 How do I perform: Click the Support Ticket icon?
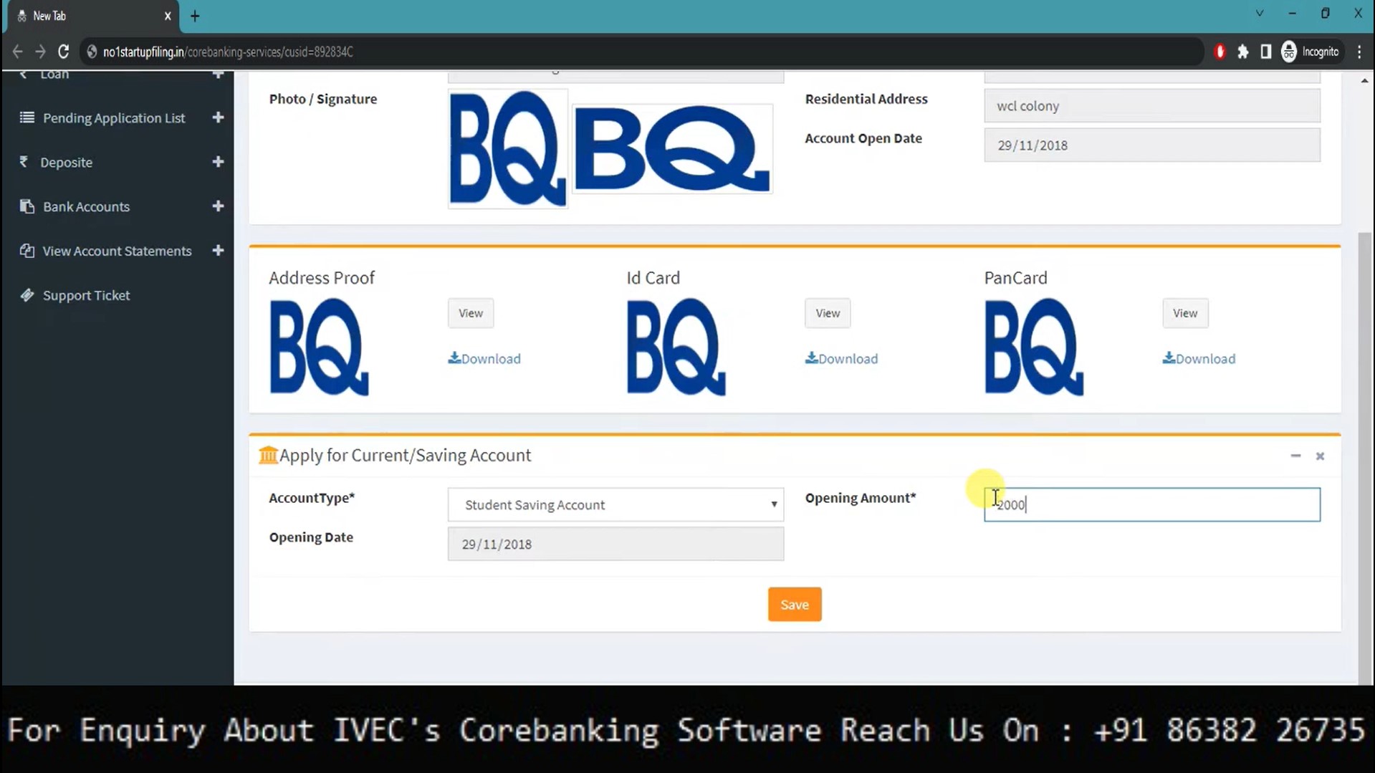27,295
